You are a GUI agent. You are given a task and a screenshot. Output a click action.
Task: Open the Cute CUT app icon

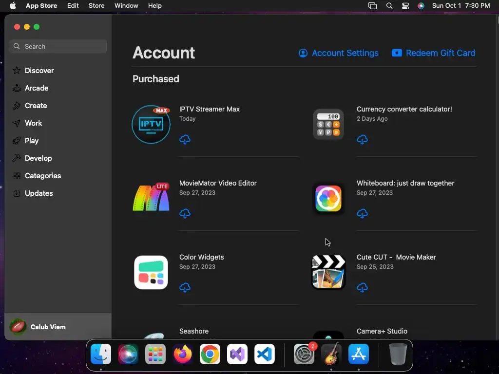[328, 272]
